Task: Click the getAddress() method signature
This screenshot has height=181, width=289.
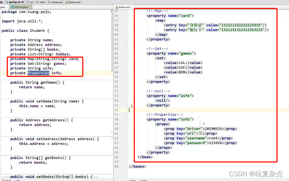Action: point(42,120)
